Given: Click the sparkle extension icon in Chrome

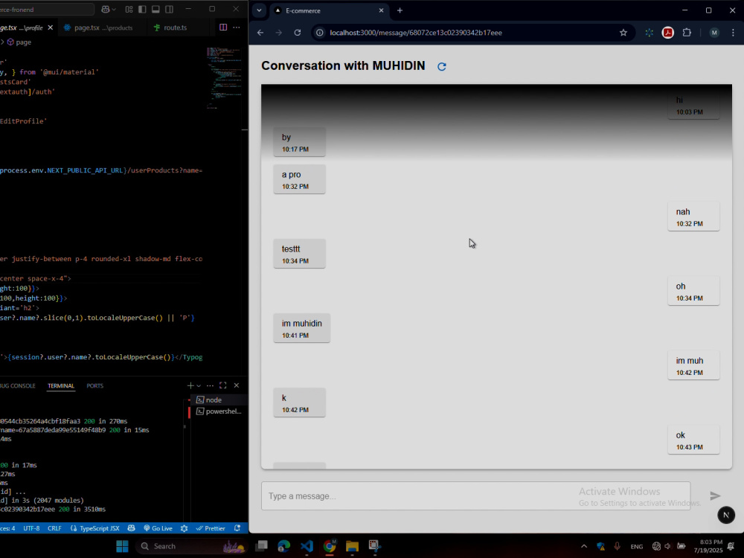Looking at the screenshot, I should tap(649, 33).
